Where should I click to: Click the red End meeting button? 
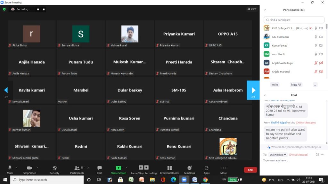pos(250,170)
